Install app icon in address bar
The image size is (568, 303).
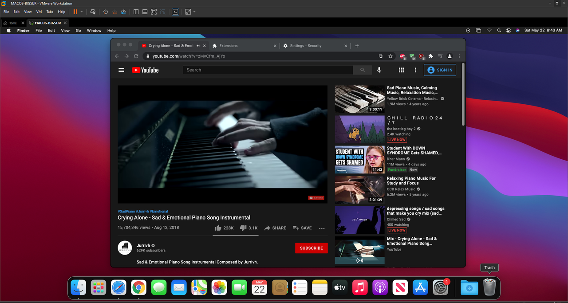point(381,56)
